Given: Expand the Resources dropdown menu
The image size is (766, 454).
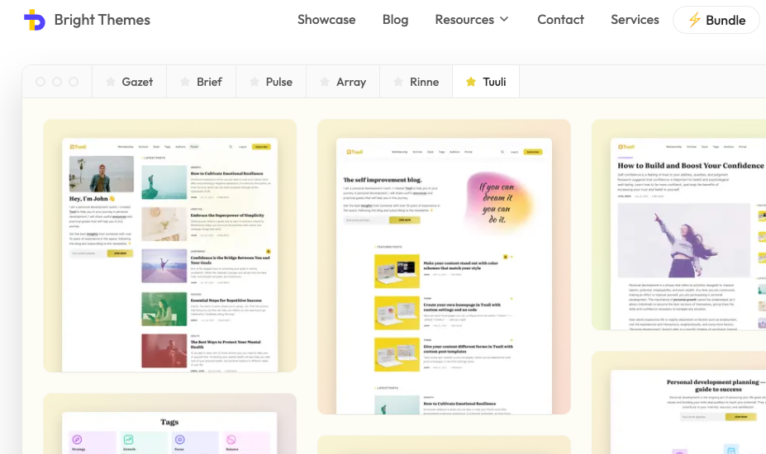Looking at the screenshot, I should 472,20.
